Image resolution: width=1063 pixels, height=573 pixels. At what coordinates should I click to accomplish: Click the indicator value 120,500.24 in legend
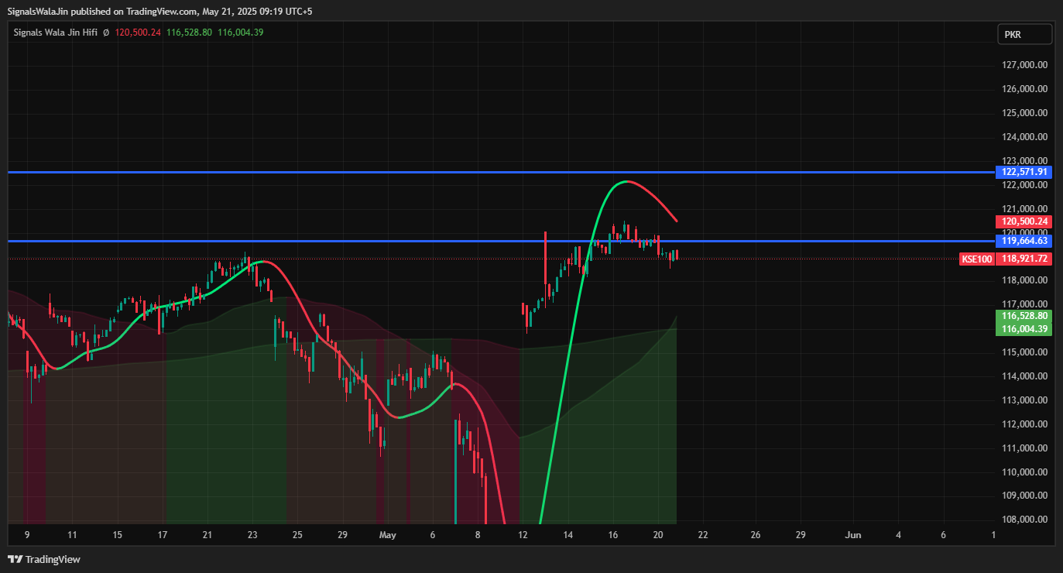tap(138, 33)
